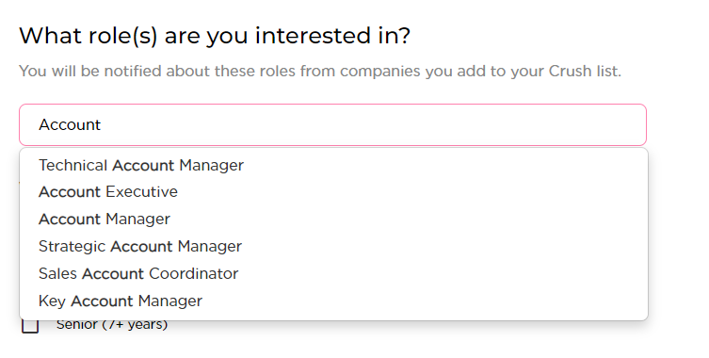Choose Sales Account Coordinator role
709x358 pixels.
pos(333,273)
